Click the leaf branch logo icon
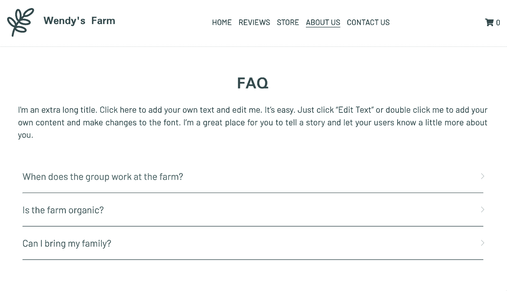This screenshot has width=507, height=291. [x=20, y=22]
